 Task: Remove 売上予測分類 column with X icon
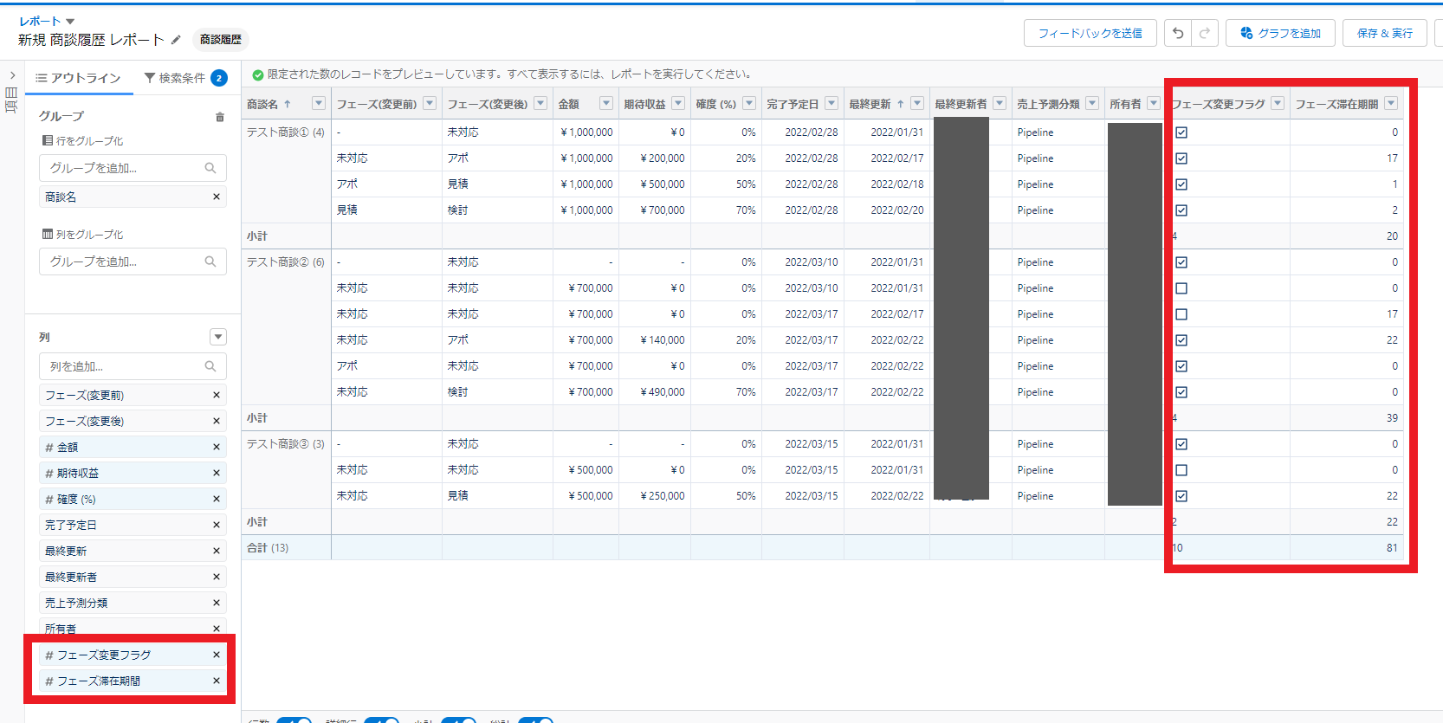pyautogui.click(x=217, y=603)
